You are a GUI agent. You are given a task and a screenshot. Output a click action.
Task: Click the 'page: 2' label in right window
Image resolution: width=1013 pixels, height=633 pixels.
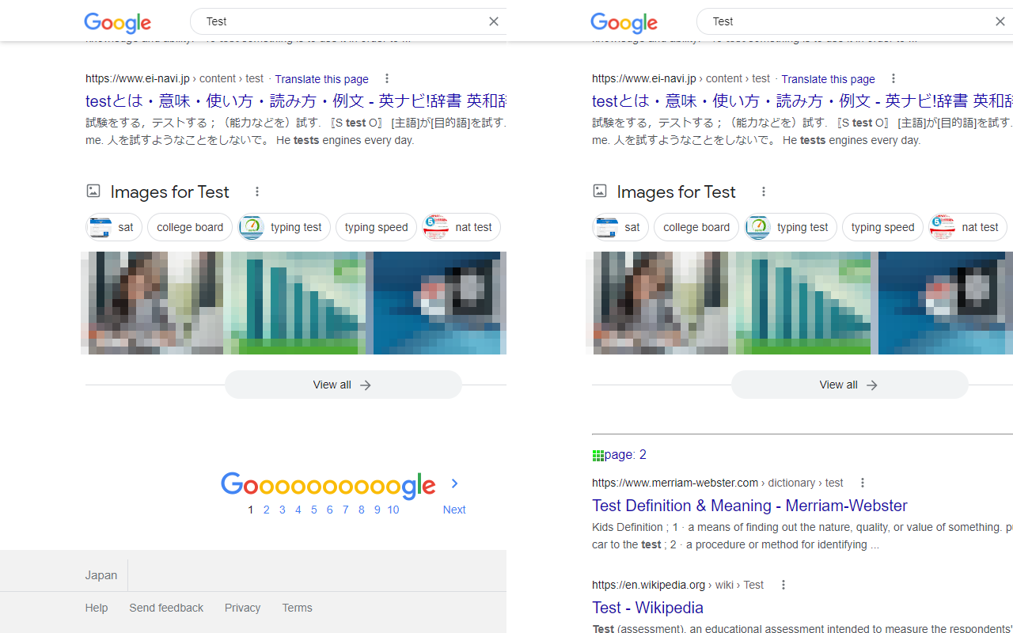pos(625,454)
